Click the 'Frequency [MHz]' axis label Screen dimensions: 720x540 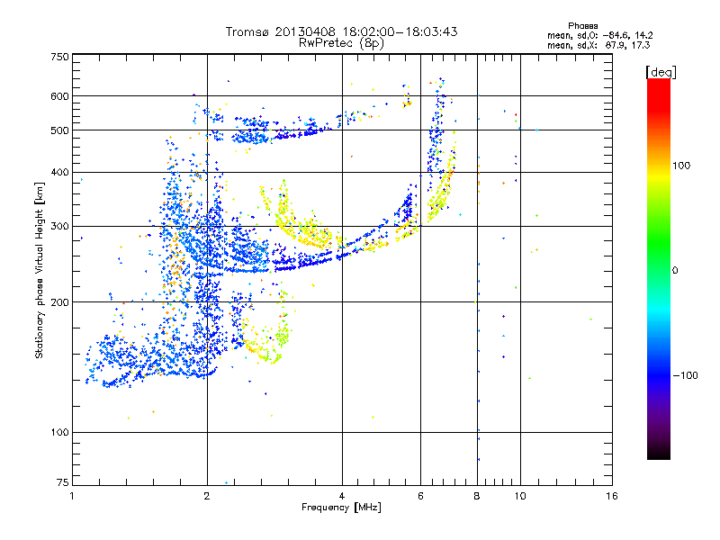[x=341, y=508]
